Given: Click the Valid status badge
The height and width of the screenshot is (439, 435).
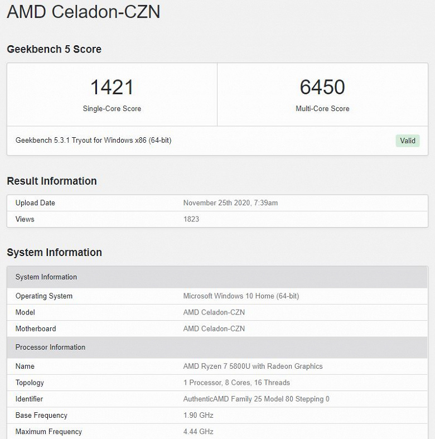Looking at the screenshot, I should pos(408,141).
